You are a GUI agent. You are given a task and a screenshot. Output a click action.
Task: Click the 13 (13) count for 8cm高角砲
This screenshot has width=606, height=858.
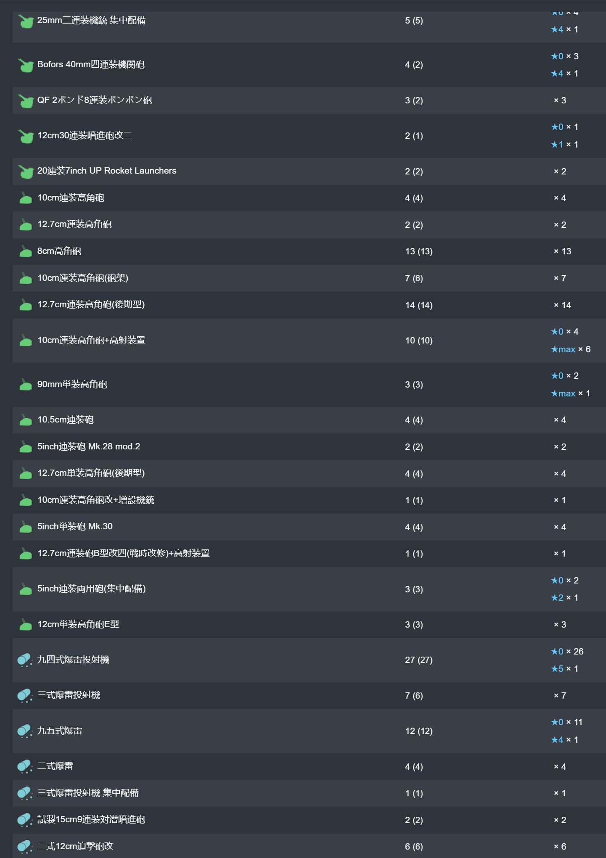click(419, 251)
